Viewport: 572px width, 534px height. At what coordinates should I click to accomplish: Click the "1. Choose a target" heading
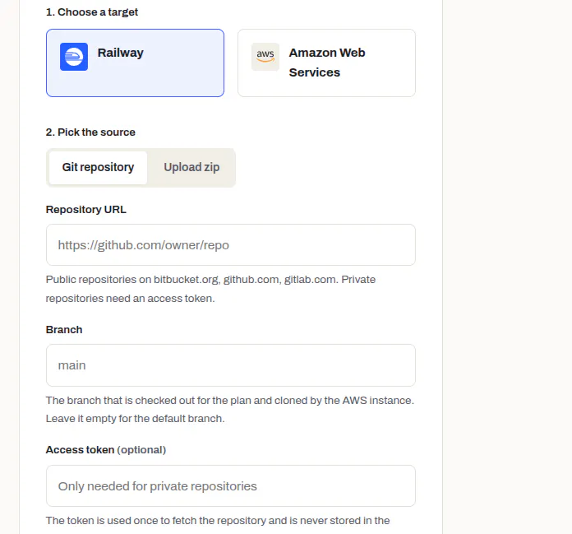pos(92,12)
